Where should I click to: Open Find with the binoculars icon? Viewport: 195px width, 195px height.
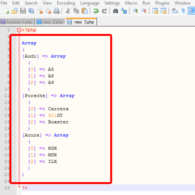pyautogui.click(x=115, y=11)
